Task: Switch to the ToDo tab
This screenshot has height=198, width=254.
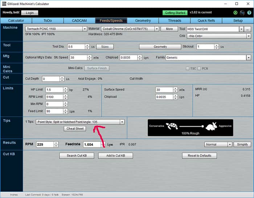Action: pyautogui.click(x=48, y=21)
